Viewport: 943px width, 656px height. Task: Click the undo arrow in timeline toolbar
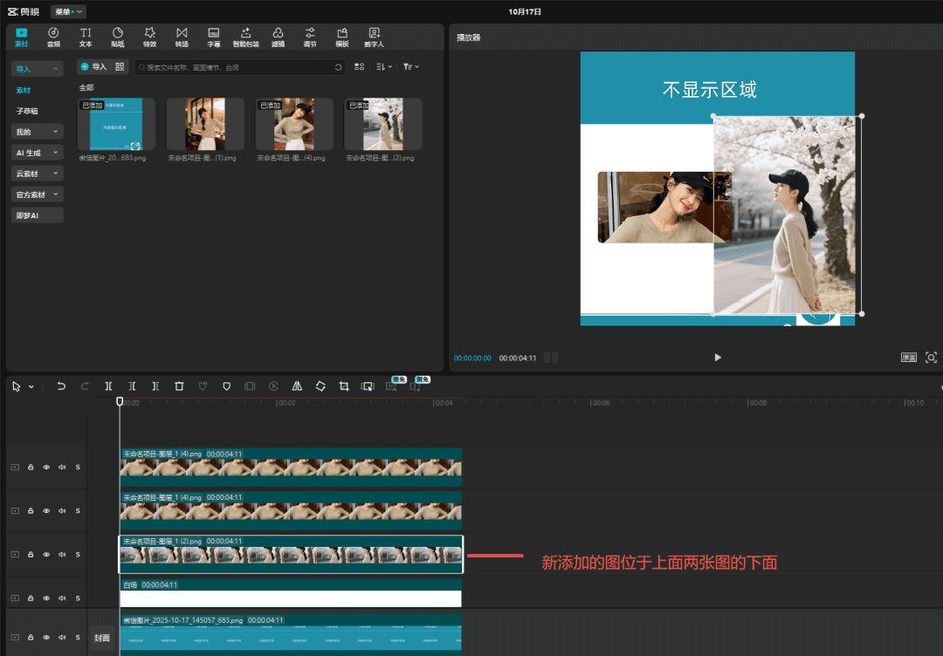(x=61, y=386)
